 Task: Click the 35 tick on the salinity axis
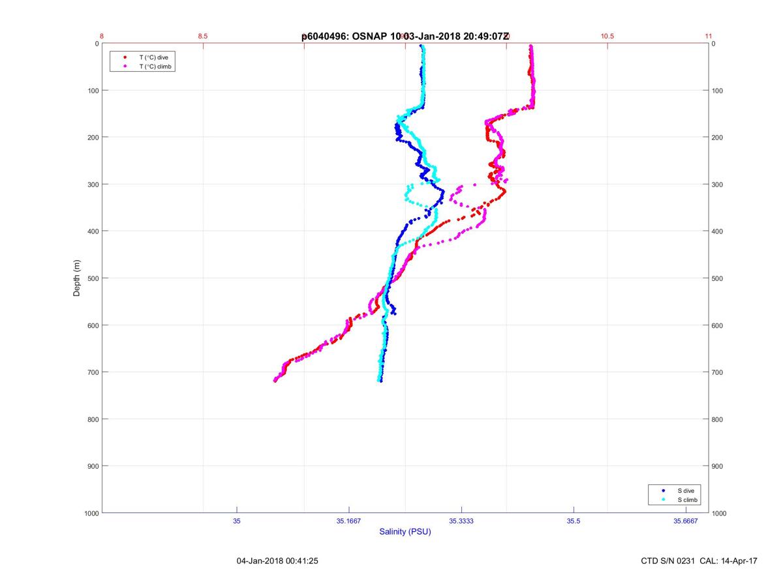pyautogui.click(x=237, y=520)
